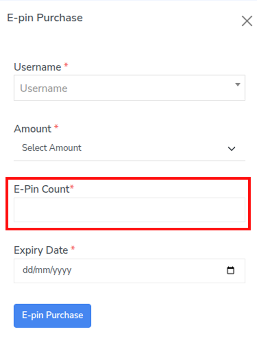Click the red asterisk beside Expiry Date
Image resolution: width=257 pixels, height=347 pixels.
(x=73, y=249)
